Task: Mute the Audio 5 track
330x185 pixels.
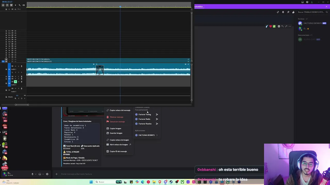Action: (15, 88)
